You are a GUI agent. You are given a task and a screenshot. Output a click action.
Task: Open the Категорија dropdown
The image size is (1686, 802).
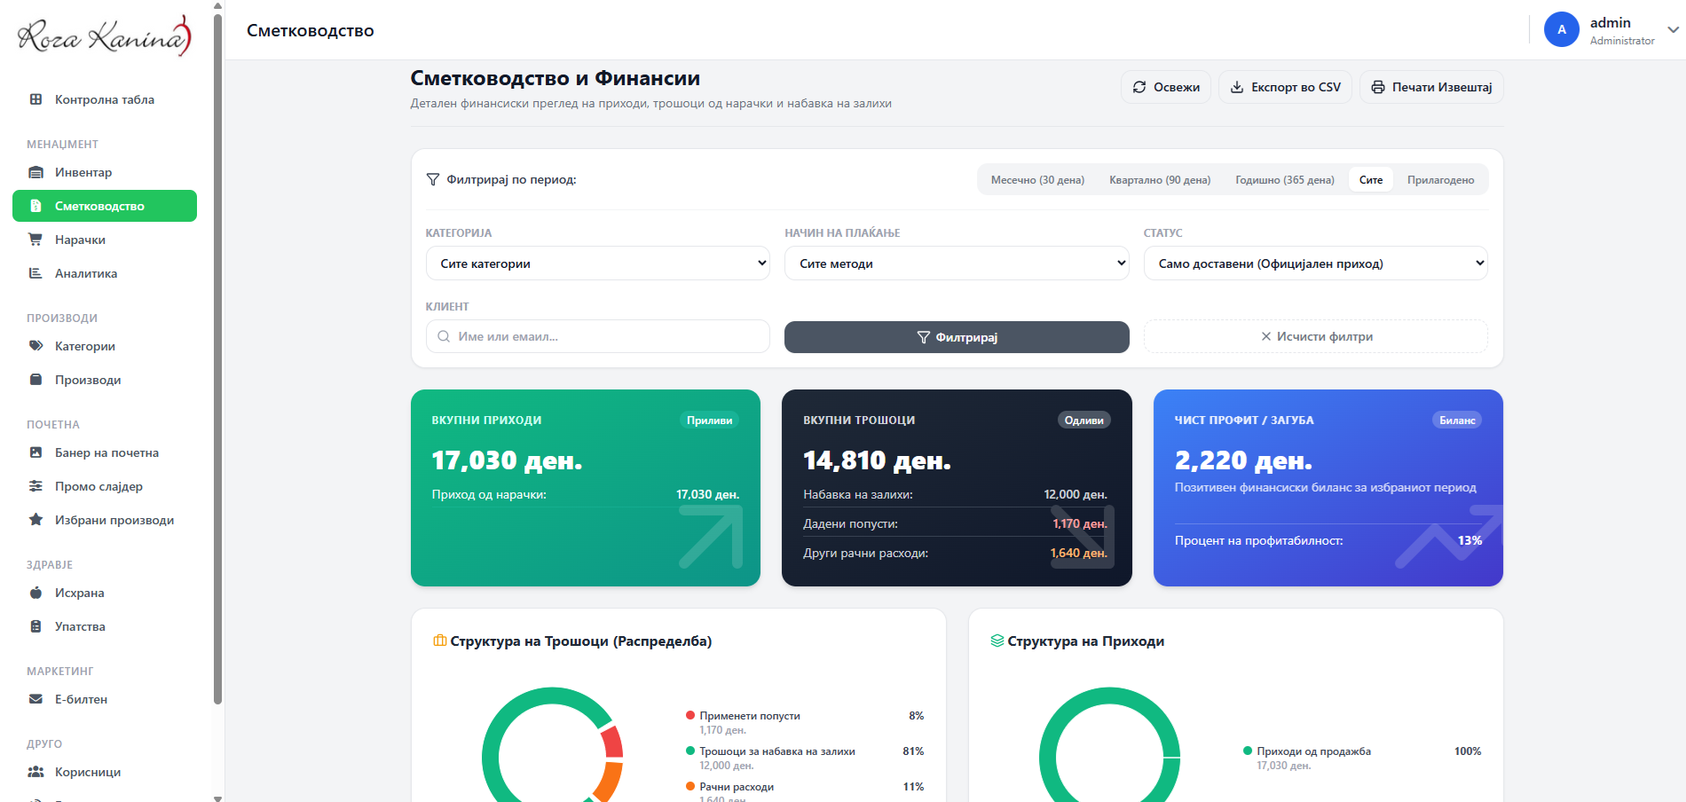coord(598,263)
